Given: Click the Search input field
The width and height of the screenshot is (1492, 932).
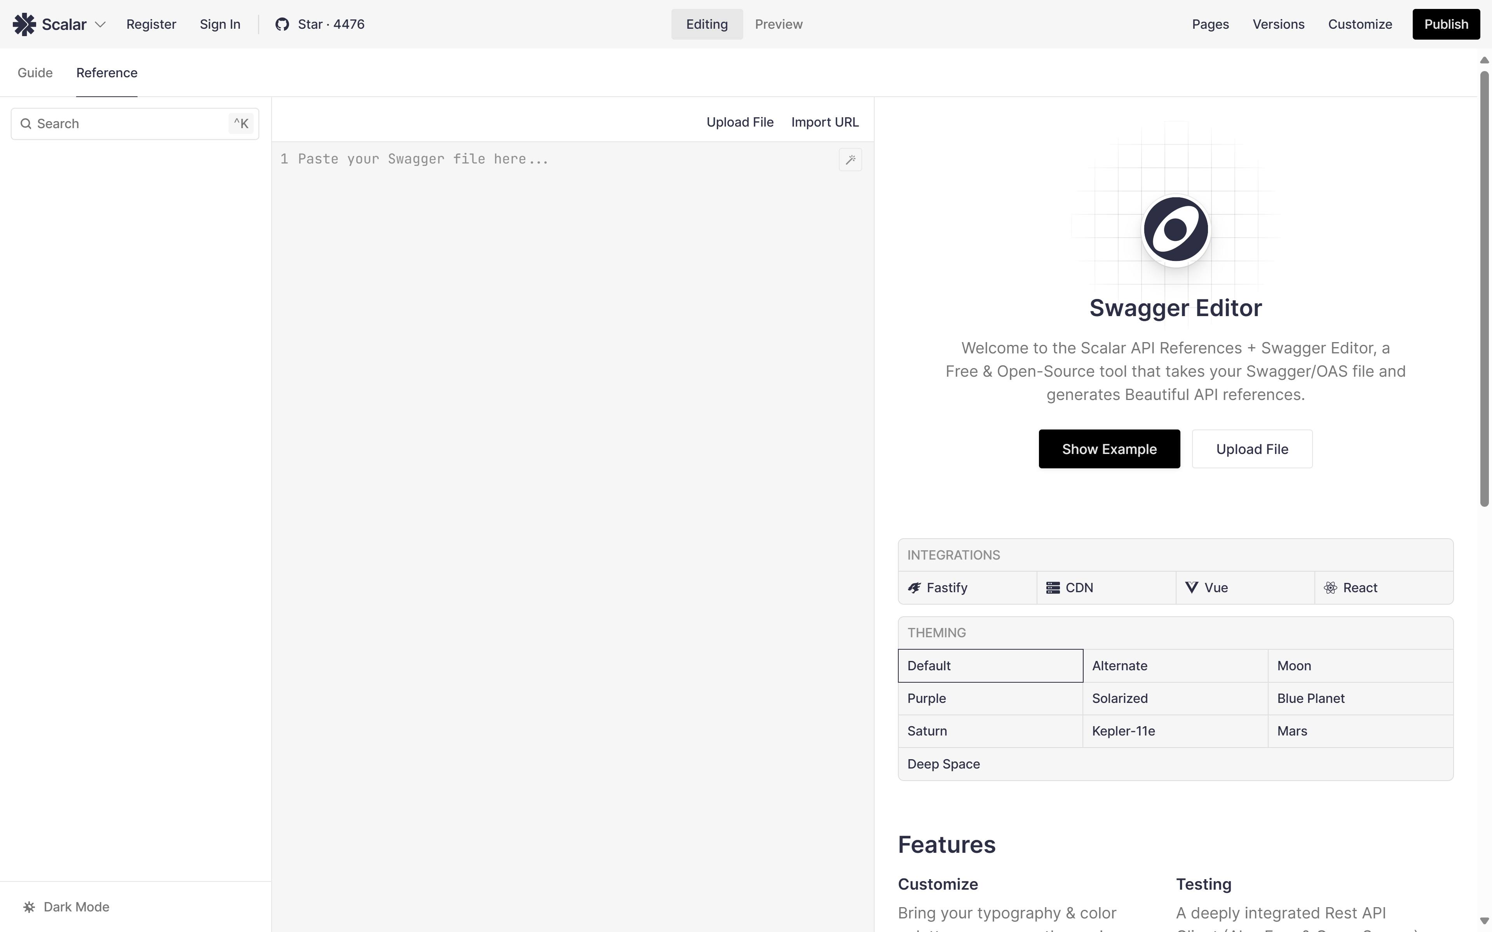Looking at the screenshot, I should (x=129, y=124).
